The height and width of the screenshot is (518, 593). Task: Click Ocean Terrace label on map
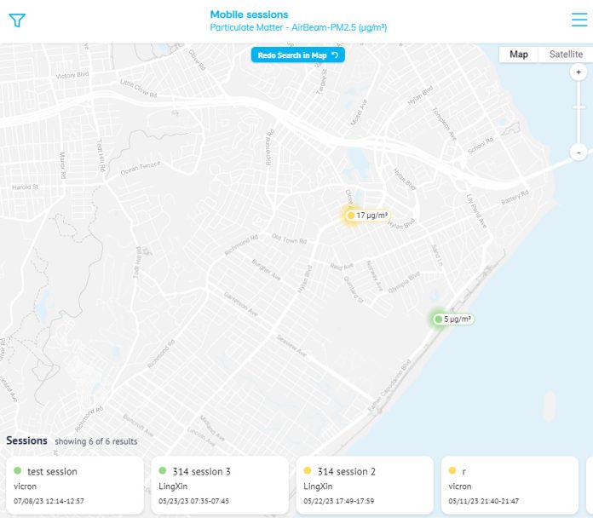141,168
